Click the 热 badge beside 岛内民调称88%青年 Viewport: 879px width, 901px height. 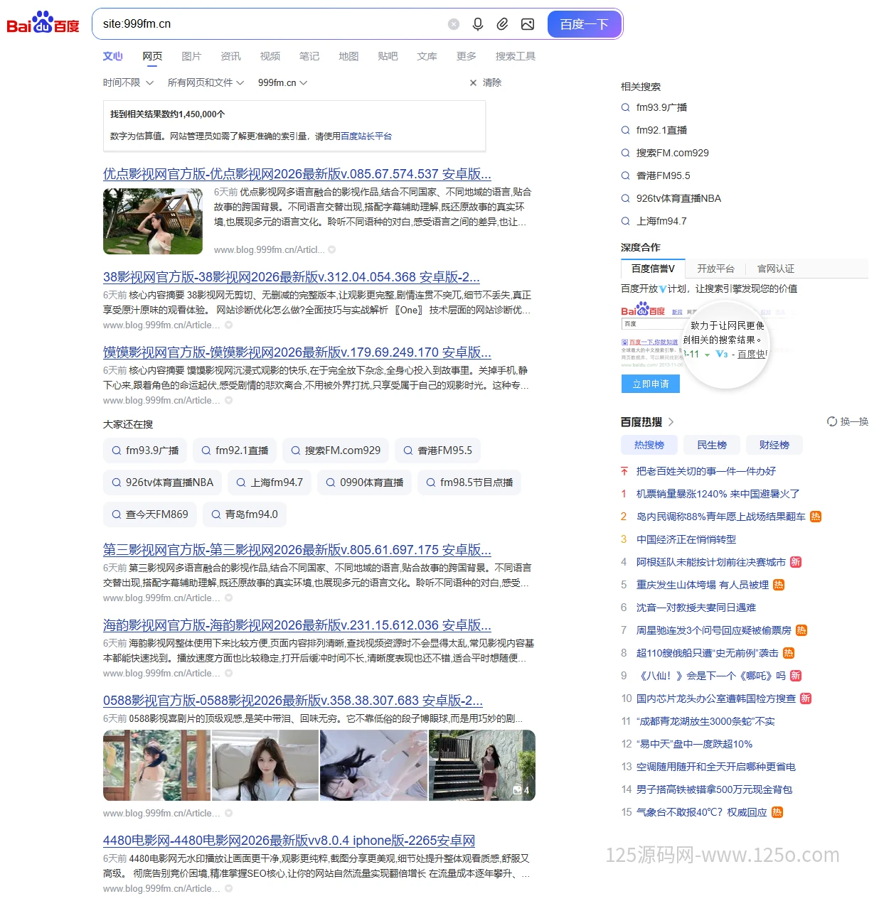[816, 517]
